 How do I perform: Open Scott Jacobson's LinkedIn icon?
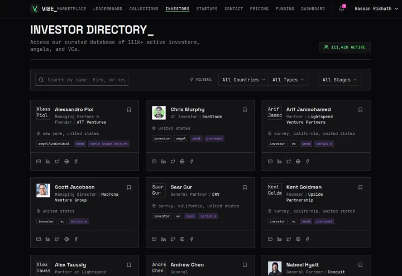48,239
